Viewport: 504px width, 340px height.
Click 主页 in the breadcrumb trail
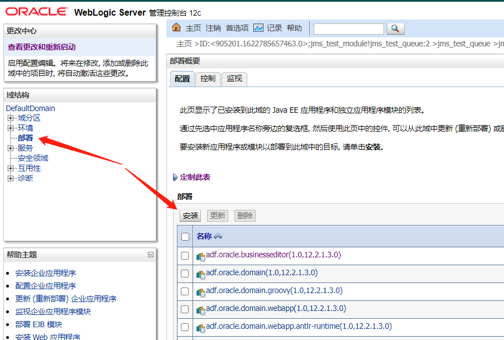[x=184, y=44]
